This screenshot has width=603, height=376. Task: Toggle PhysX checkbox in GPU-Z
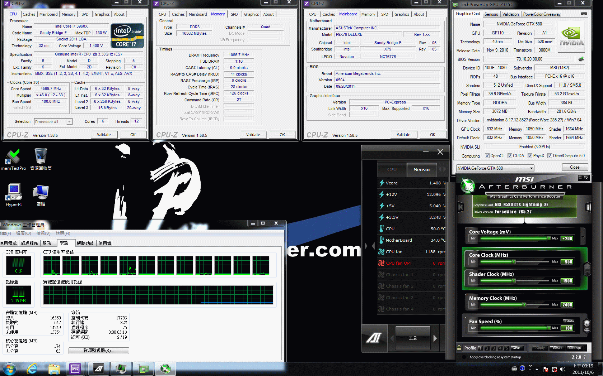[530, 156]
